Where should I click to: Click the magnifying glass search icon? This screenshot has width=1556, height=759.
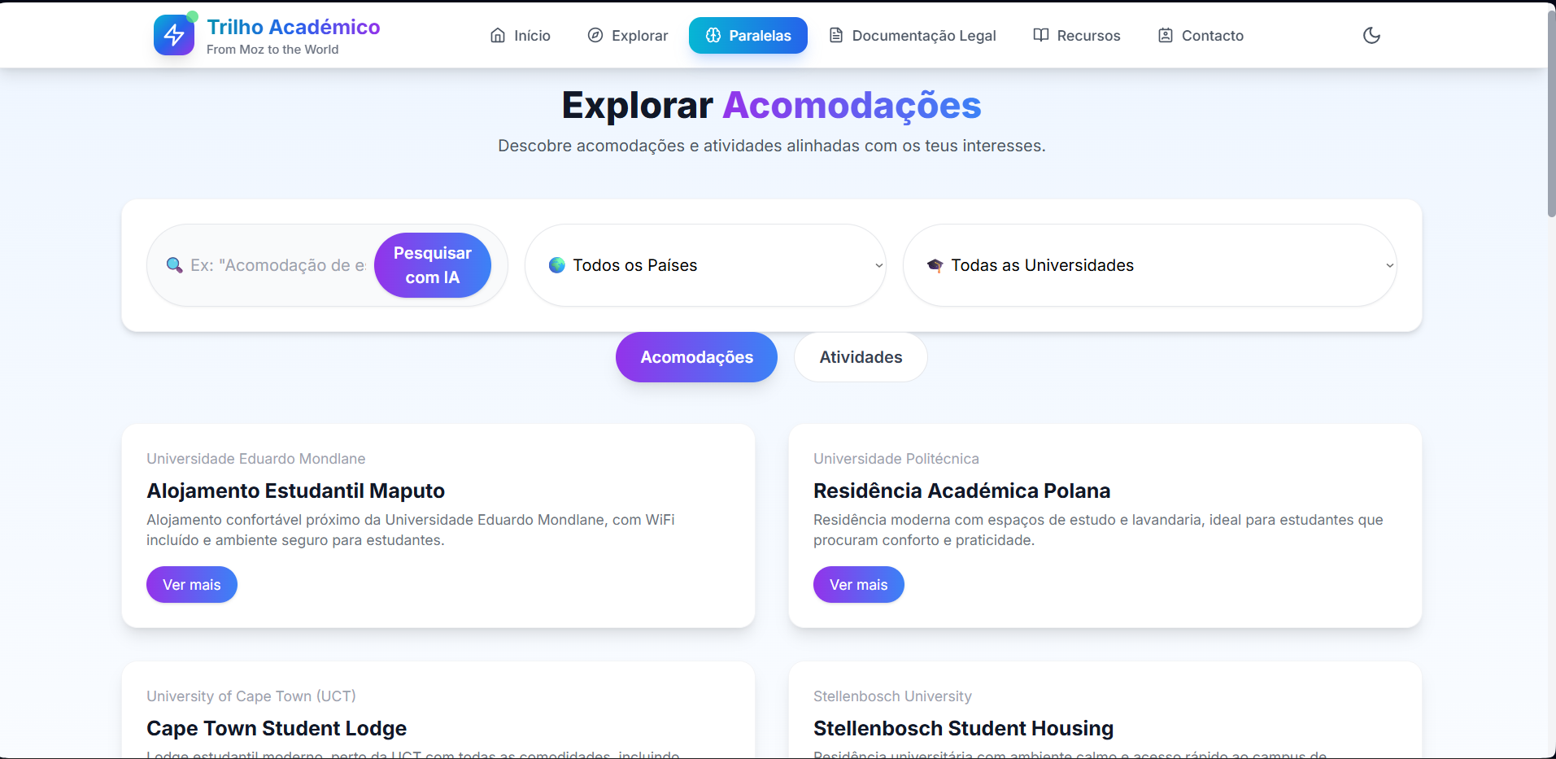coord(174,265)
